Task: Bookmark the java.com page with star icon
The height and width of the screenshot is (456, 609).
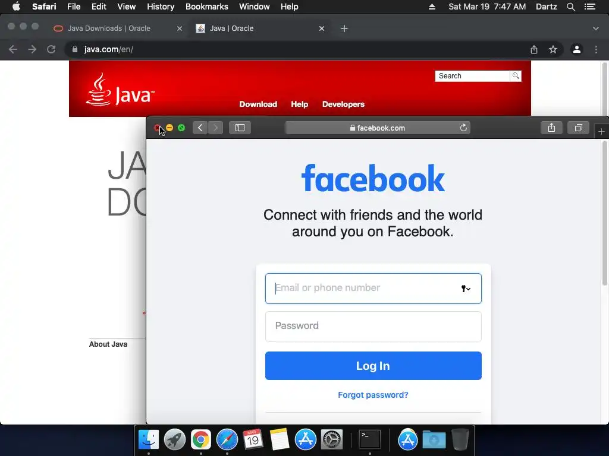Action: (553, 49)
